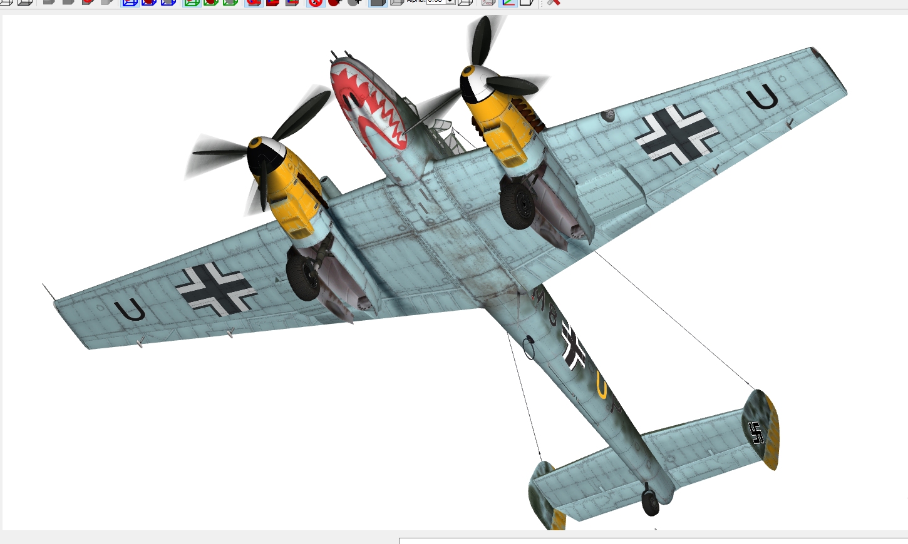The width and height of the screenshot is (908, 544).
Task: Open the Alpha value dropdown arrow
Action: click(450, 1)
